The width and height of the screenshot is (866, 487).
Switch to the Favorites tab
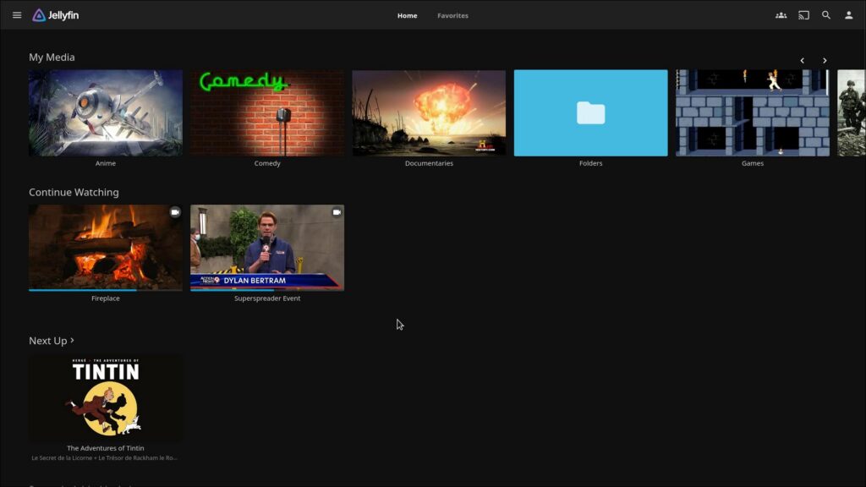[x=452, y=15]
